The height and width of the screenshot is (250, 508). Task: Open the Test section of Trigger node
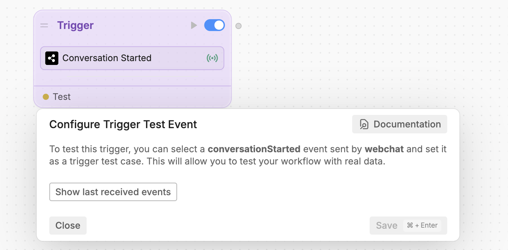point(62,97)
